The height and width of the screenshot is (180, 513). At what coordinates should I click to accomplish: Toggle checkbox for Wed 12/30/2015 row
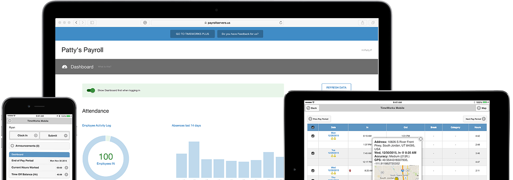click(313, 171)
